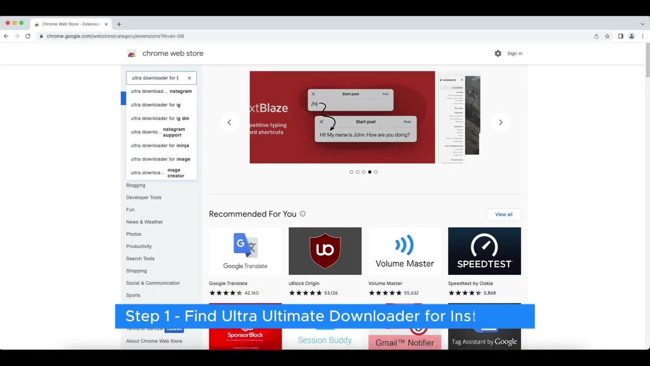Open new tab with plus icon

[119, 24]
